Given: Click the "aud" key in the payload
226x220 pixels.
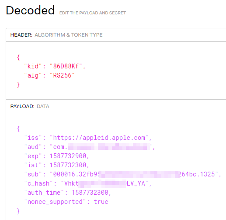Looking at the screenshot, I should [33, 147].
